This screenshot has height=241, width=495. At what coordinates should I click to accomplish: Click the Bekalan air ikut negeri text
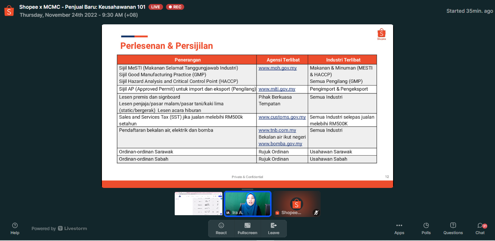pos(282,137)
